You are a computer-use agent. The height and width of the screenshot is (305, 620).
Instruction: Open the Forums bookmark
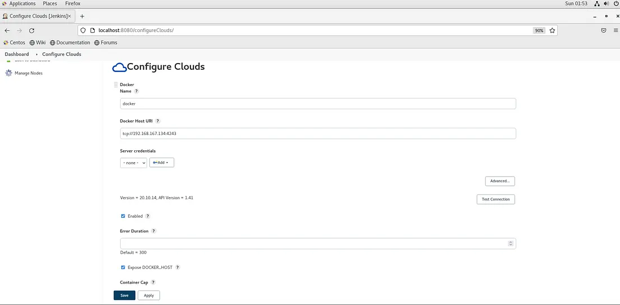pyautogui.click(x=105, y=43)
